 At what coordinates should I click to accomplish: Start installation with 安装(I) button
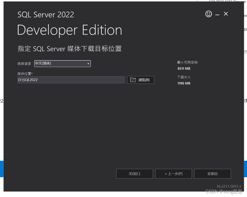coord(212,174)
